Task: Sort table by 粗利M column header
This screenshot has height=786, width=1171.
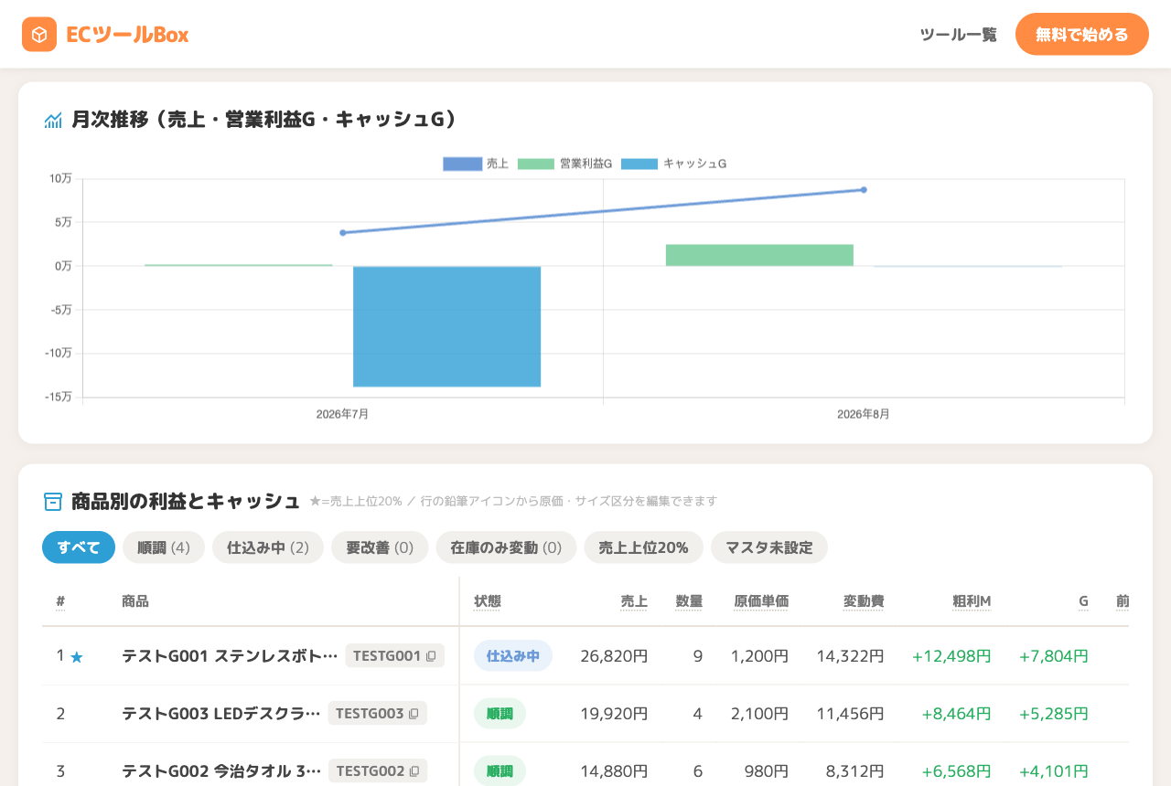Action: coord(972,601)
